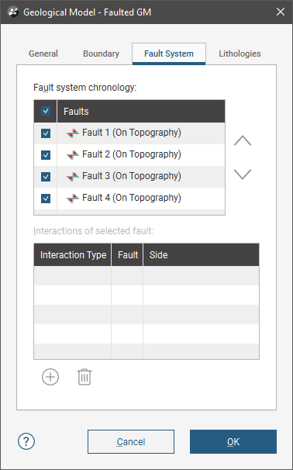The width and height of the screenshot is (293, 470).
Task: Close the Geological Model dialog
Action: pyautogui.click(x=281, y=12)
